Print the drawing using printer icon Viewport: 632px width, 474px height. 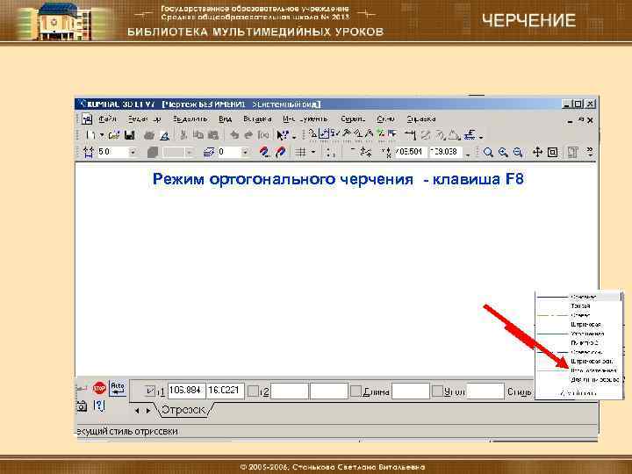pos(149,135)
